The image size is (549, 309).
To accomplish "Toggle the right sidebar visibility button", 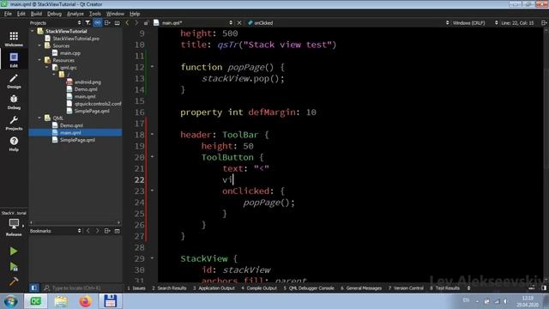I will click(544, 288).
